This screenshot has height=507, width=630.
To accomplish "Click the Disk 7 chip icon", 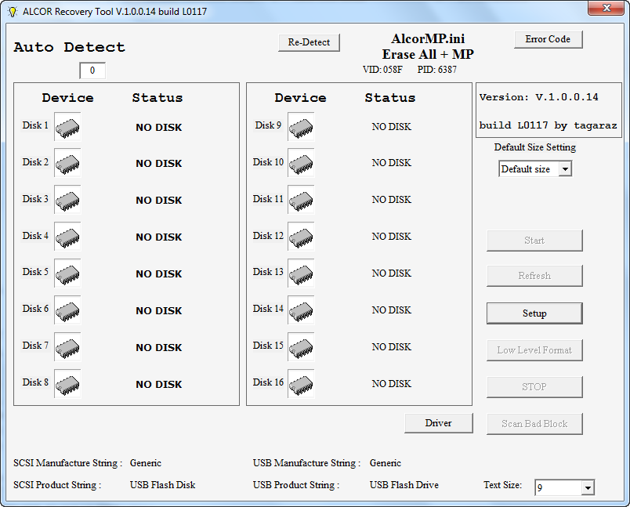I will [67, 347].
